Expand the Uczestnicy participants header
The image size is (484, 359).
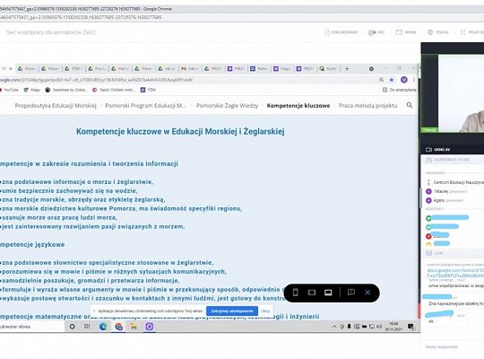coord(453,160)
